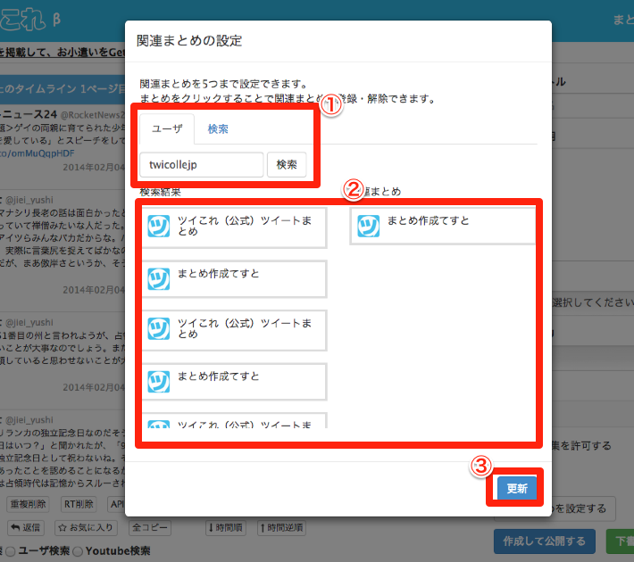Sort by 時間順 with the down arrow
The height and width of the screenshot is (562, 634).
tap(225, 528)
